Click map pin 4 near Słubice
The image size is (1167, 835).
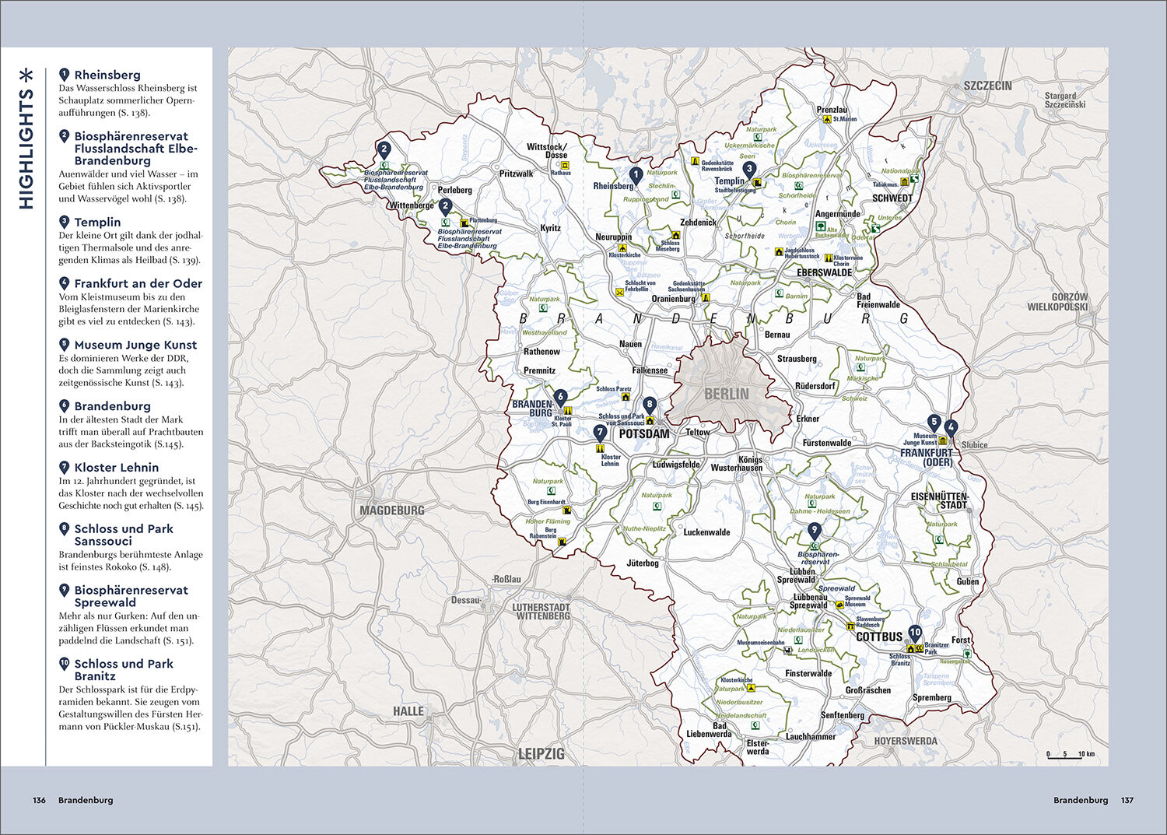pos(950,427)
